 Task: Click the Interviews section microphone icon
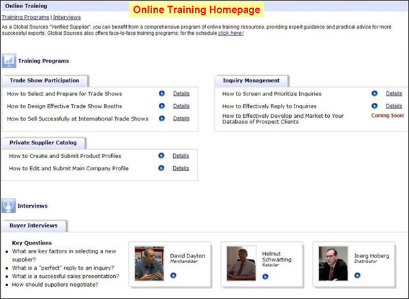tap(9, 205)
